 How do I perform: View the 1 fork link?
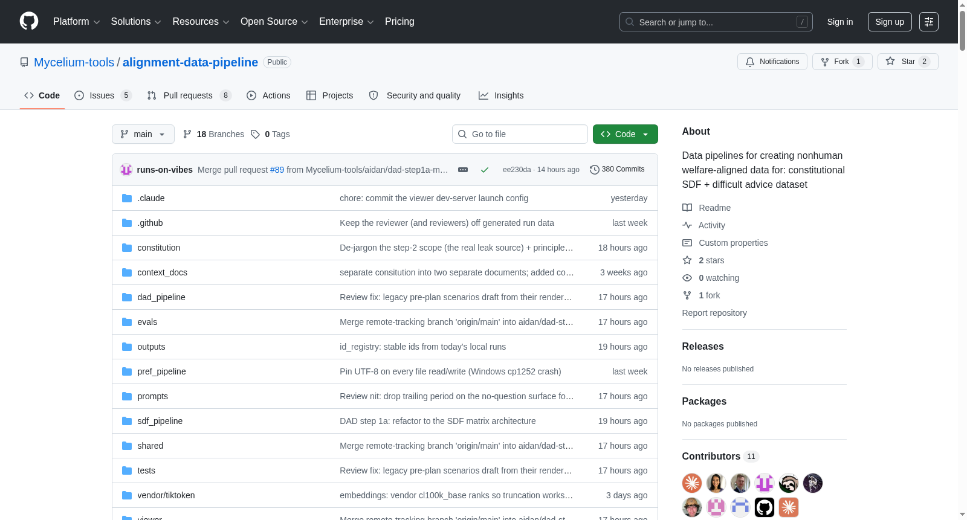pyautogui.click(x=701, y=295)
